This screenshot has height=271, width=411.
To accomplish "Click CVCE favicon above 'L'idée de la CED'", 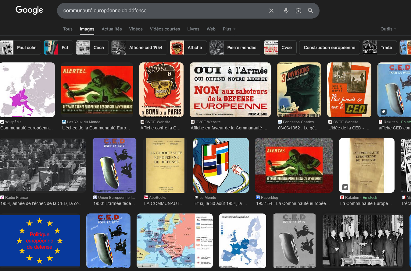I will click(330, 122).
